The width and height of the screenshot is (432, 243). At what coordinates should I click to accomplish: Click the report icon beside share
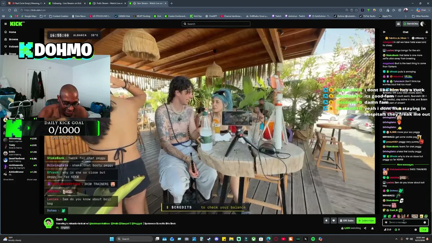pyautogui.click(x=372, y=228)
